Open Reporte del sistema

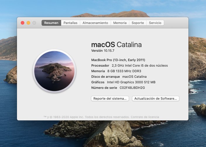click(110, 99)
